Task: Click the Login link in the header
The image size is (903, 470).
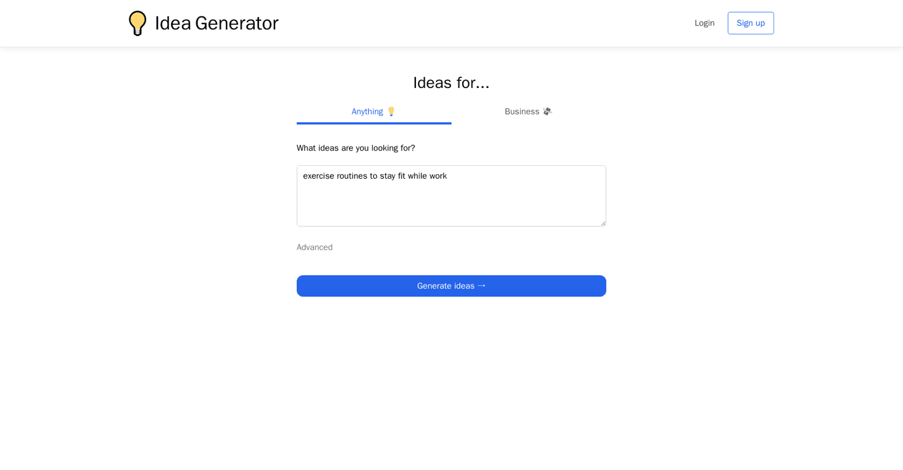Action: [x=704, y=23]
